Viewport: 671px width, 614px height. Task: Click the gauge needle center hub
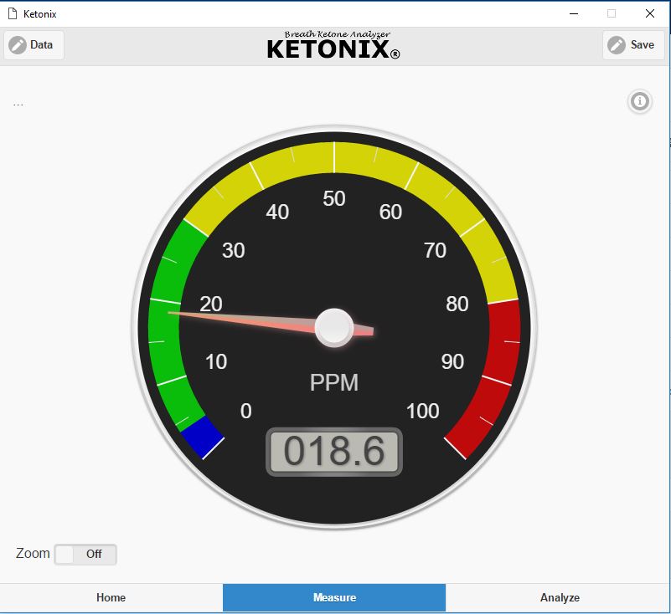click(334, 328)
